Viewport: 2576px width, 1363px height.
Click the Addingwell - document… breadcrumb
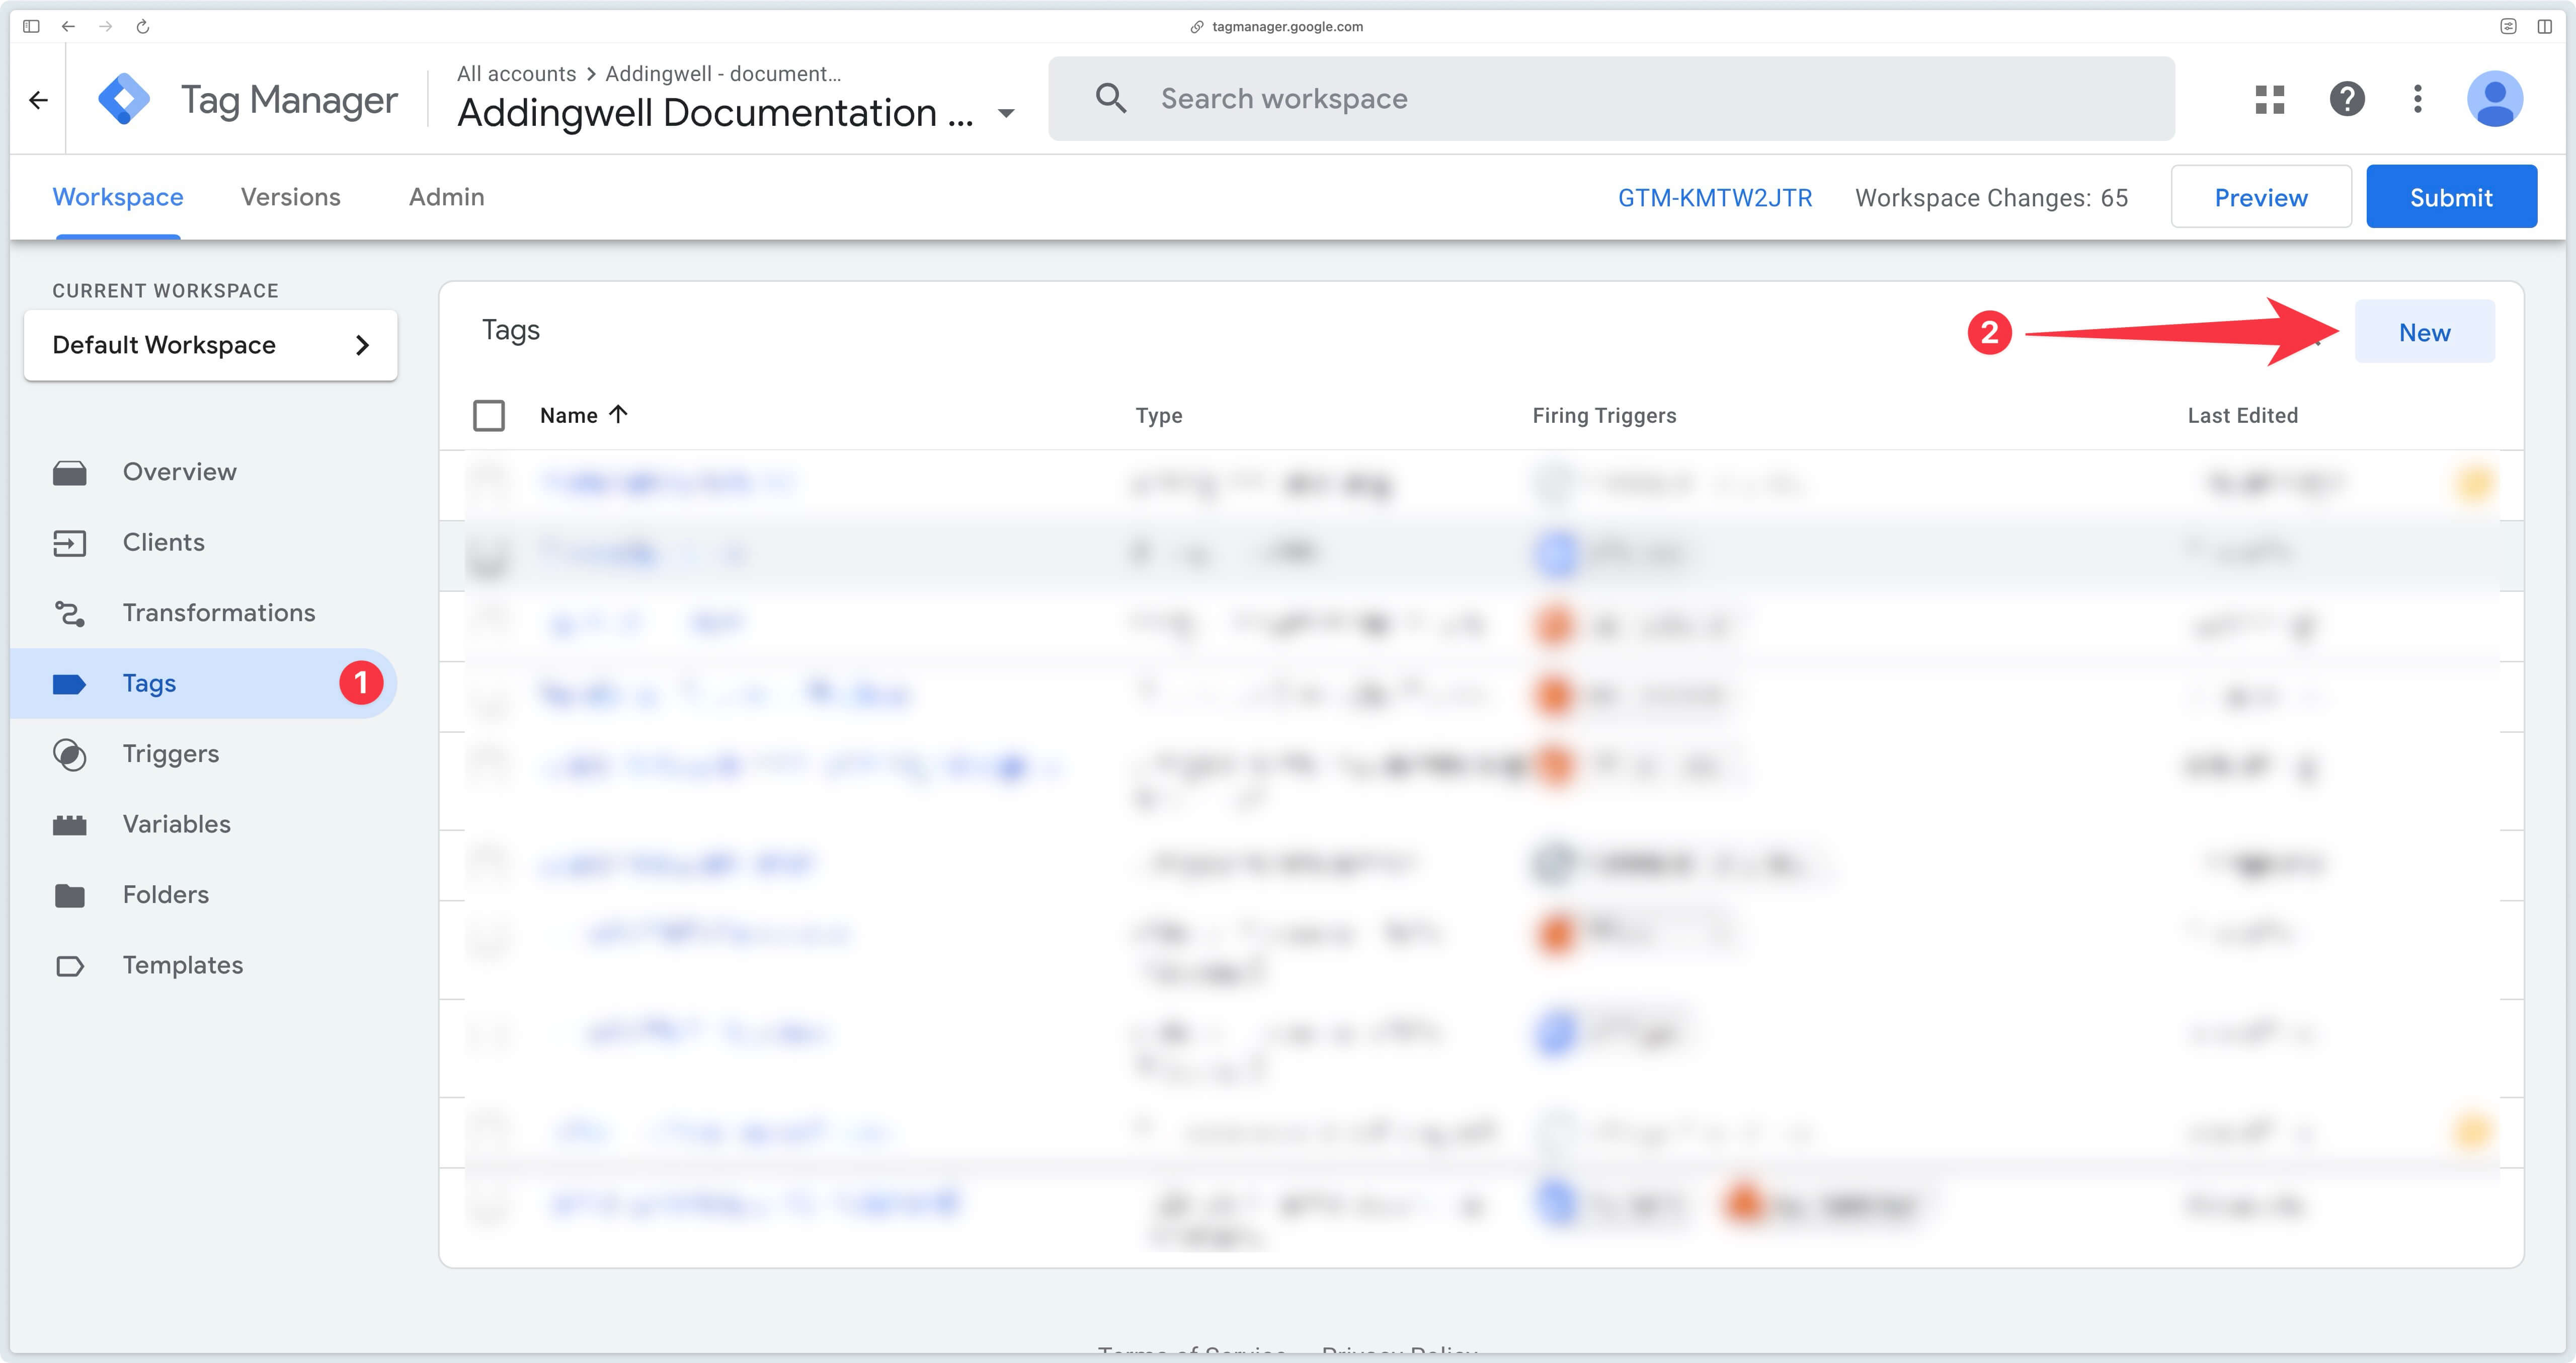(723, 74)
